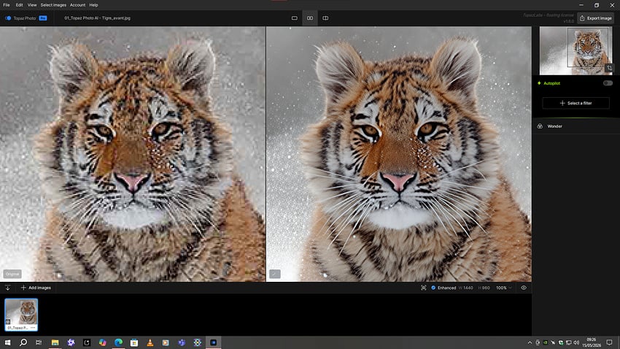620x349 pixels.
Task: Open Windows Start menu
Action: click(x=7, y=342)
